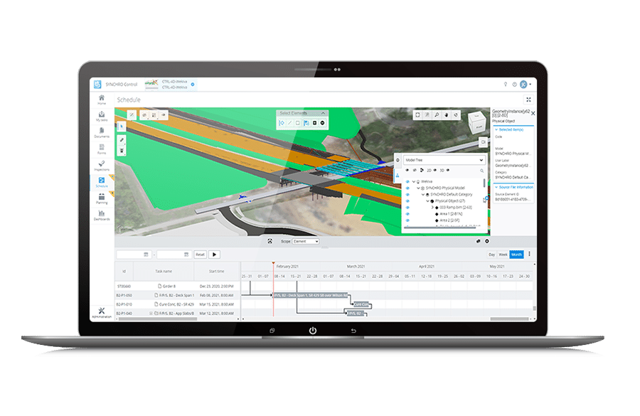Open the user account menu
This screenshot has height=416, width=640.
[525, 84]
